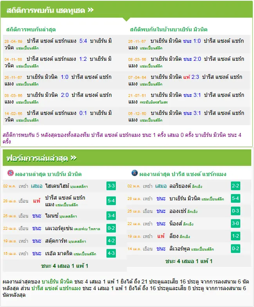The height and width of the screenshot is (307, 254).
Task: Click the 5:4 score dated 28-04-69
Action: (x=83, y=41)
